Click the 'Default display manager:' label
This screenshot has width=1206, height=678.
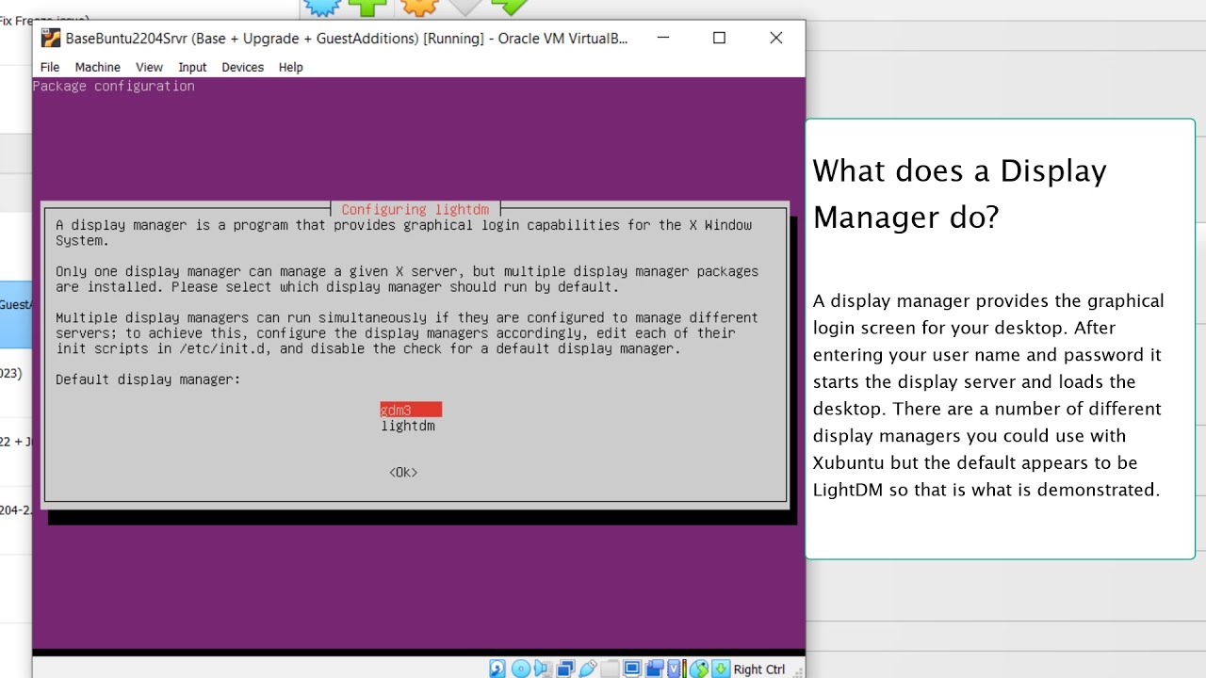[x=148, y=379]
